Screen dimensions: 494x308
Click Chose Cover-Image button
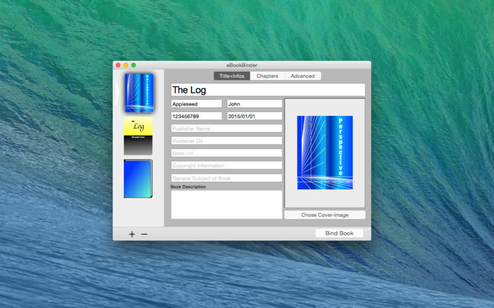point(325,215)
